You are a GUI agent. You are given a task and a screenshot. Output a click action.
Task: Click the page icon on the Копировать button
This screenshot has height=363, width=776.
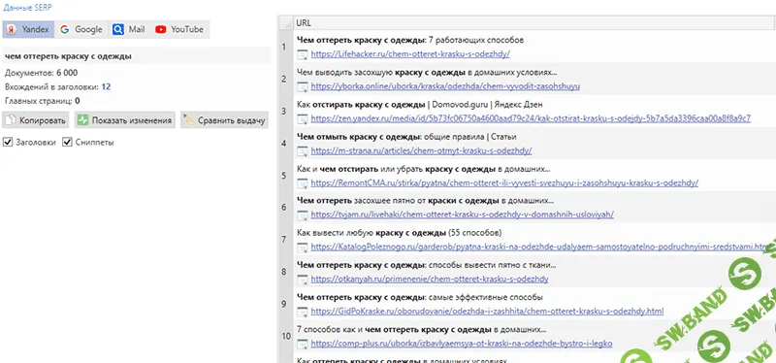(11, 119)
